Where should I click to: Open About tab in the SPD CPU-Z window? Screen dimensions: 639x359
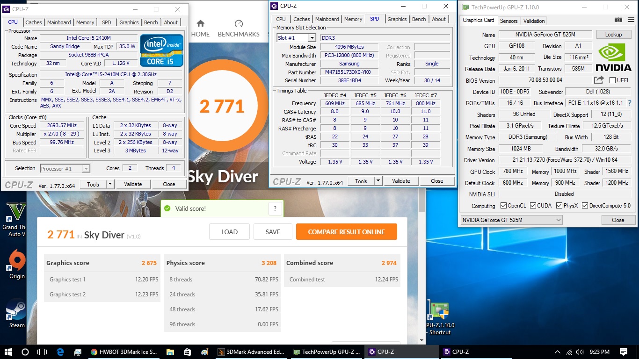point(439,19)
